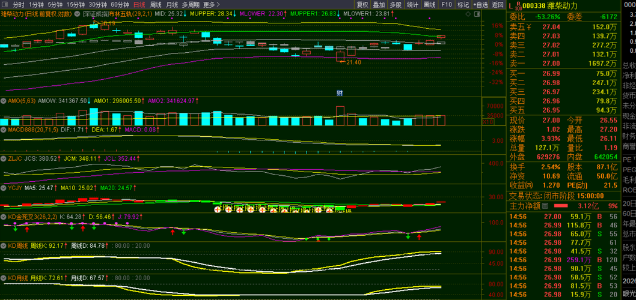Image resolution: width=636 pixels, height=300 pixels.
Task: Click the X10 scale badge in volume panel
Action: (x=487, y=121)
